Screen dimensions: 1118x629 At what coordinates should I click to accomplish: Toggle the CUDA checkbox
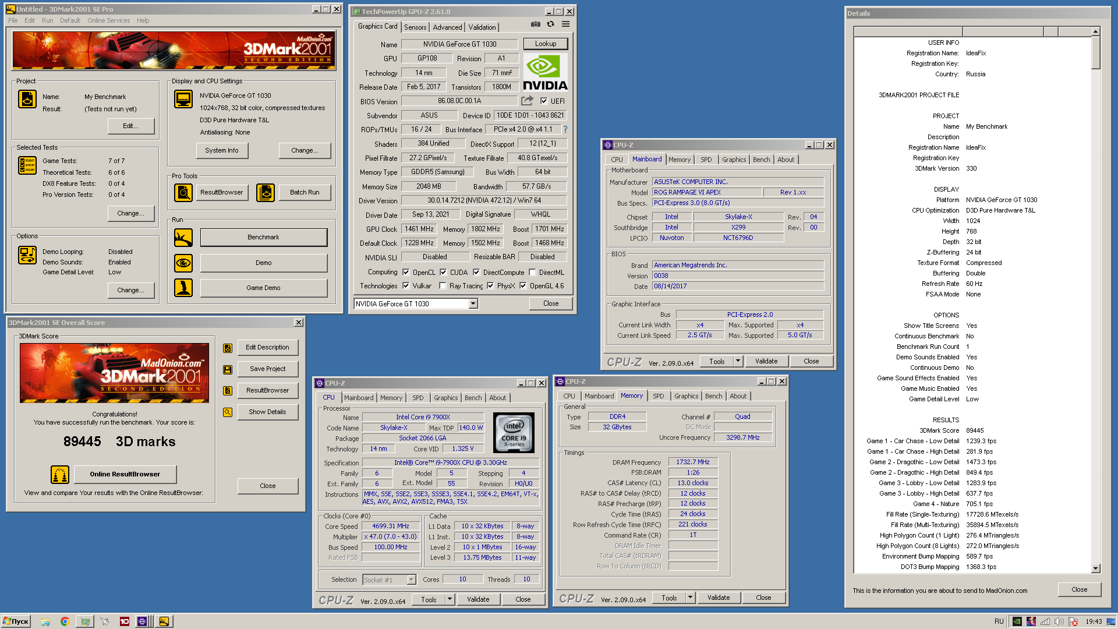443,272
